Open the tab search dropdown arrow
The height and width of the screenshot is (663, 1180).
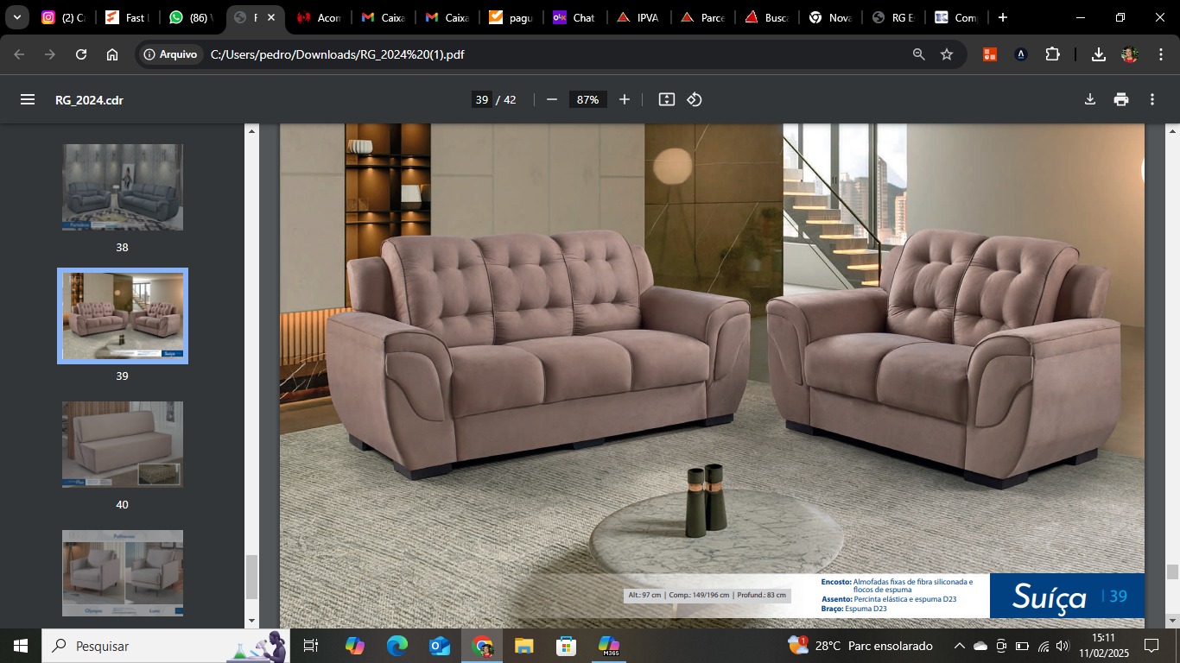tap(16, 17)
